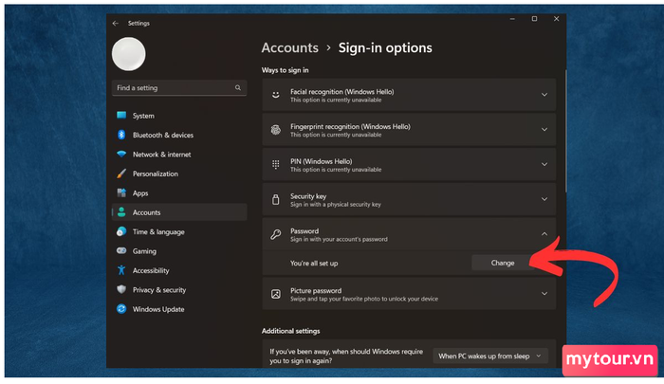This screenshot has height=384, width=664.
Task: Click the Find a setting search box
Action: 179,87
